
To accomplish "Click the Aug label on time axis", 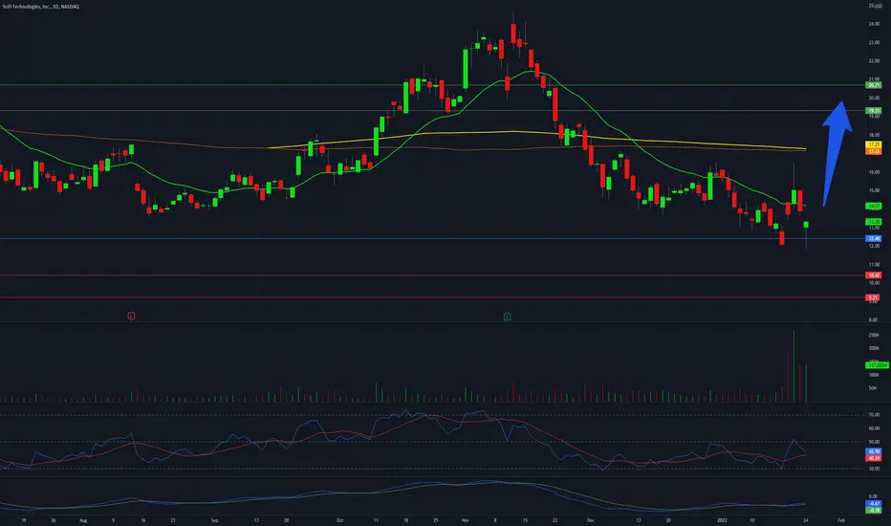I will tap(83, 520).
